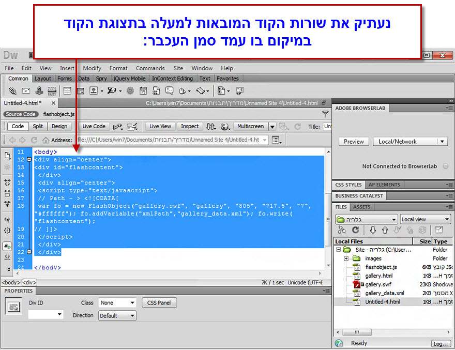Insert a Named Anchor icon

coord(39,91)
